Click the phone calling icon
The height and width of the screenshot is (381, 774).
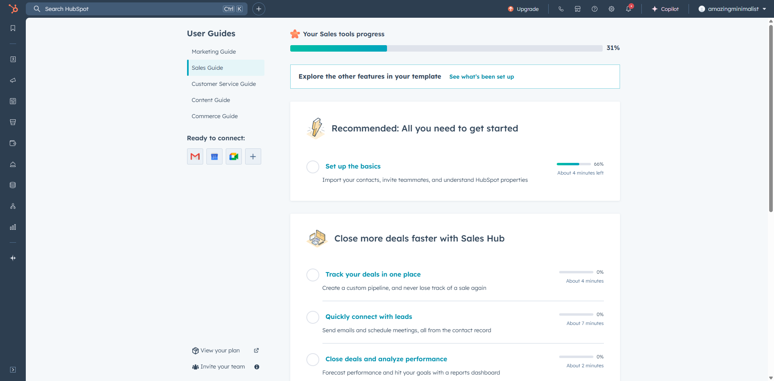pyautogui.click(x=561, y=9)
